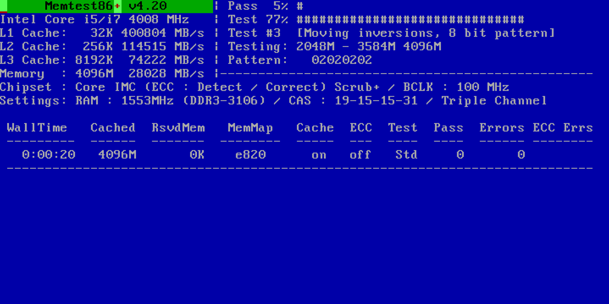Select the Intel Core i5/i7 4008 MHz line
Screen dimensions: 609x304
point(95,19)
